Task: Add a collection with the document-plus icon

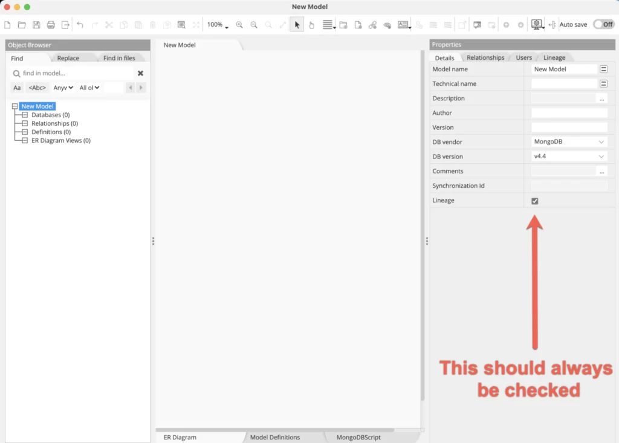Action: point(358,25)
